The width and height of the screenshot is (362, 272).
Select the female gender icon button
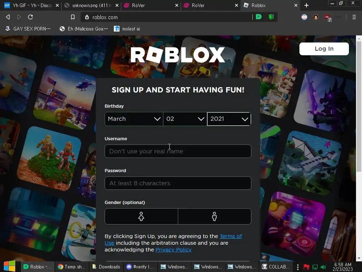click(x=141, y=216)
